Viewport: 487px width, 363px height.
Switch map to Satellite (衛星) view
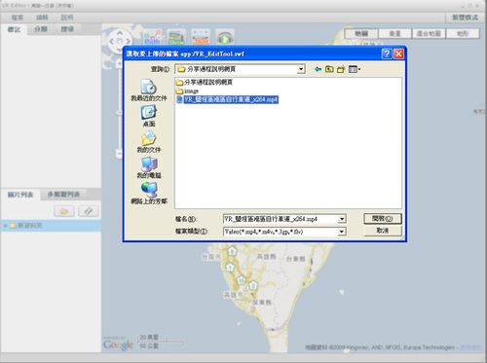[x=394, y=33]
